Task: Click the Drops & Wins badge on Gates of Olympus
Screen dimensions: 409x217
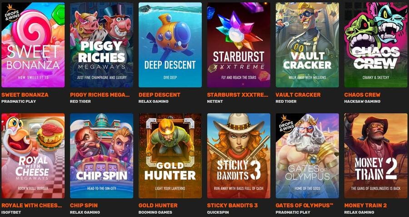Action: tap(285, 125)
